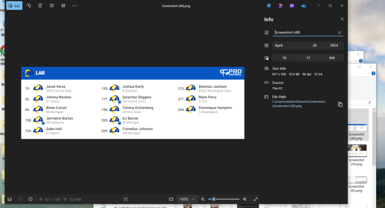Click the '32 bit' value in Size Info

(x=318, y=74)
